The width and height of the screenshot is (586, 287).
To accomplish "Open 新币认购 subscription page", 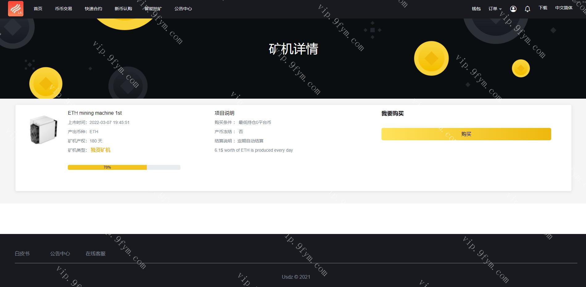I will 123,9.
